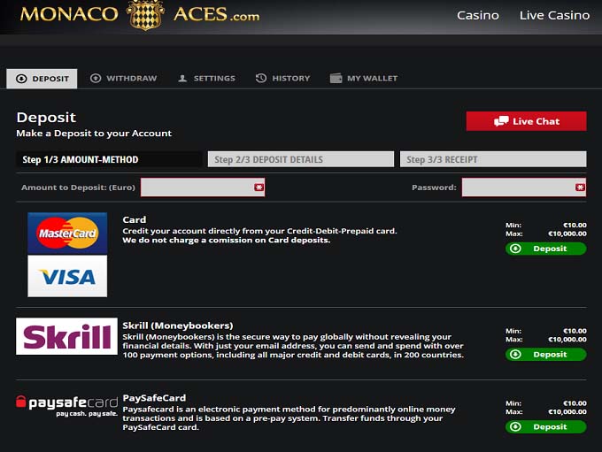Click the MasterCard logo
602x452 pixels.
(x=67, y=233)
